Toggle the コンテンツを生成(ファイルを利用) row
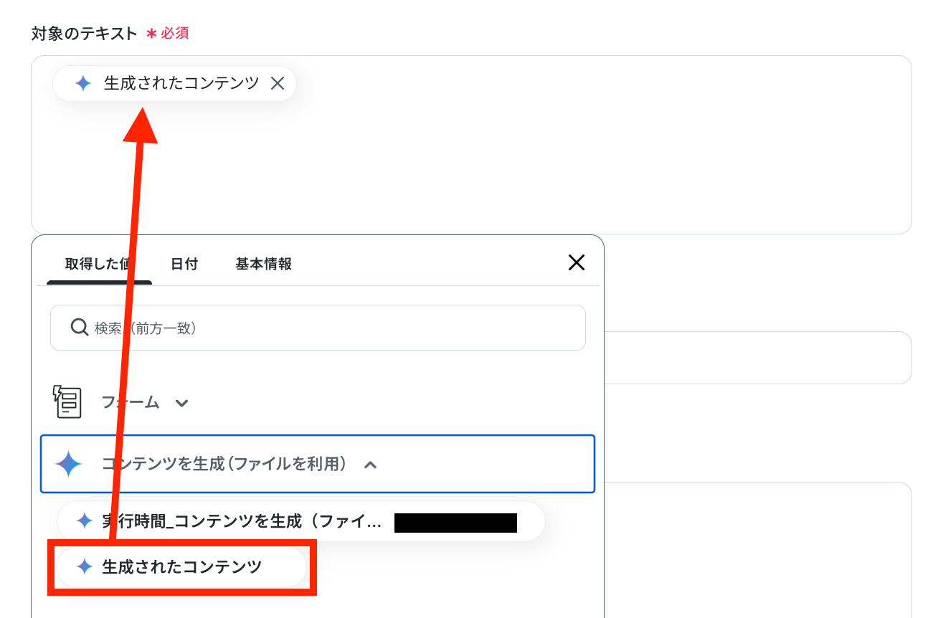 click(x=318, y=464)
